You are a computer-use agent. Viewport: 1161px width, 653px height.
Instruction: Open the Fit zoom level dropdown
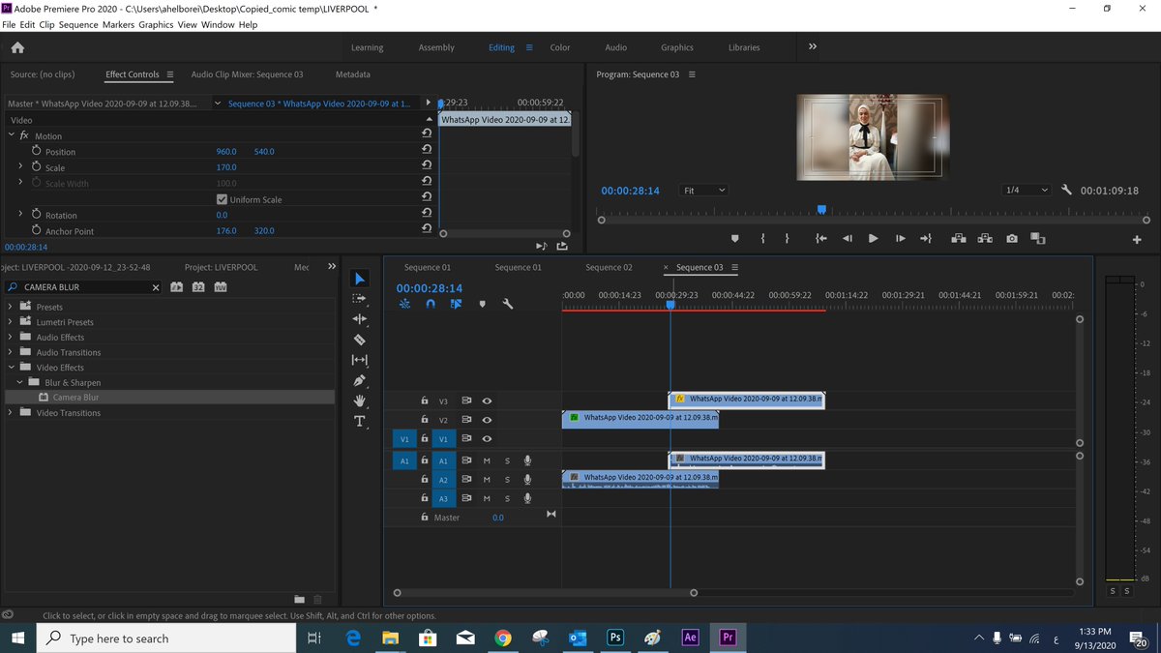click(702, 191)
